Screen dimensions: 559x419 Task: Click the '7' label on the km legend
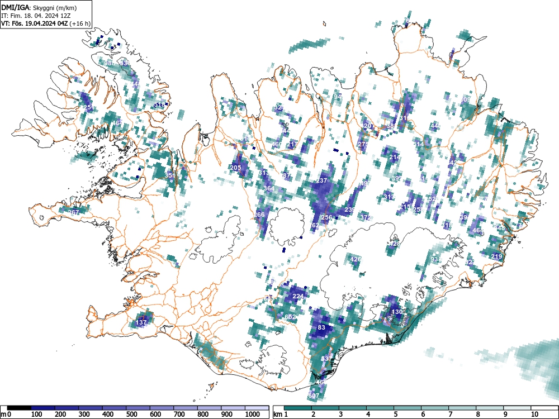[x=451, y=415]
